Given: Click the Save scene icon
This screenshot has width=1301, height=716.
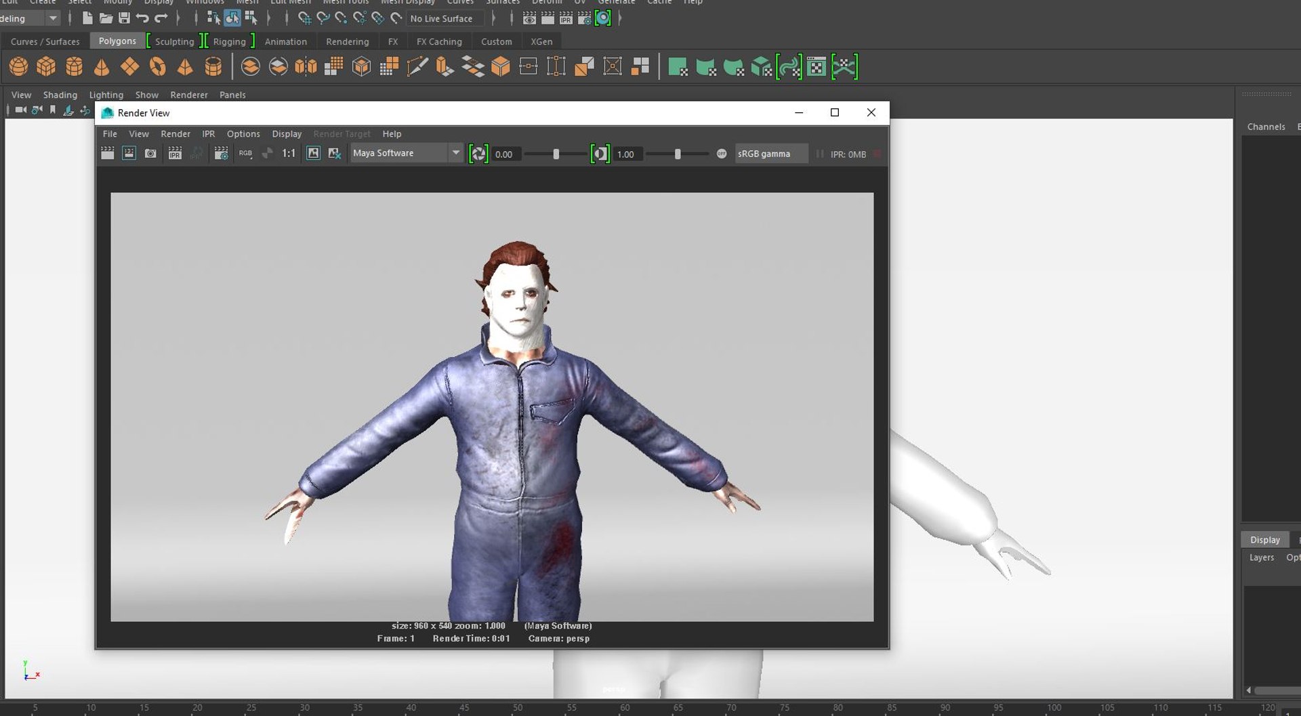Looking at the screenshot, I should (x=124, y=18).
